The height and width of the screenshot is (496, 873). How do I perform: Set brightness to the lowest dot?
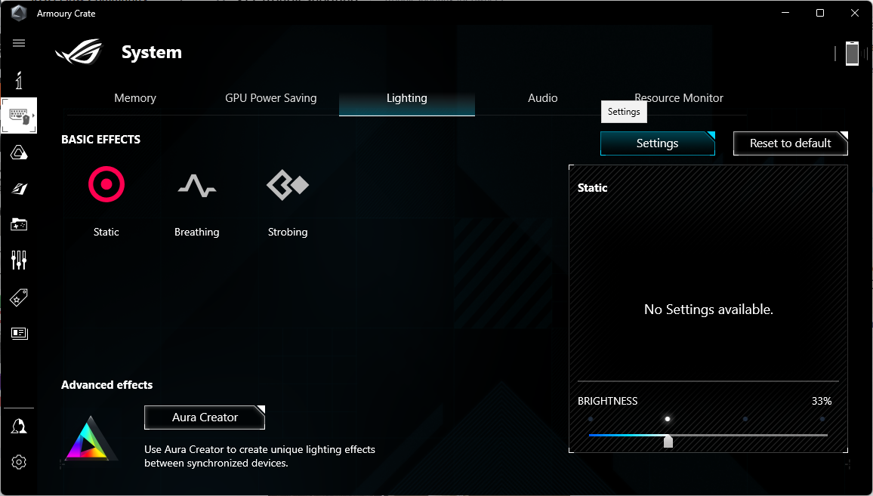tap(590, 419)
